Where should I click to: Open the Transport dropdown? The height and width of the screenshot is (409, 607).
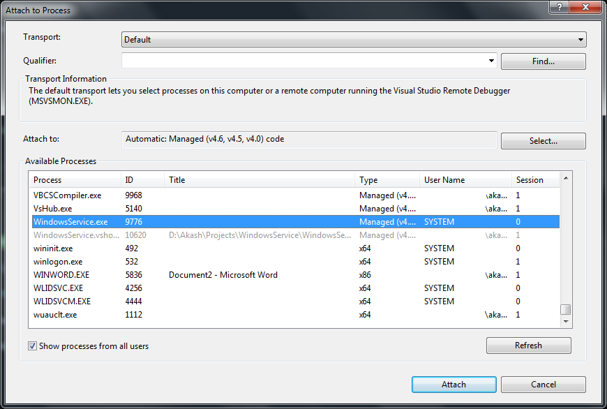coord(581,40)
